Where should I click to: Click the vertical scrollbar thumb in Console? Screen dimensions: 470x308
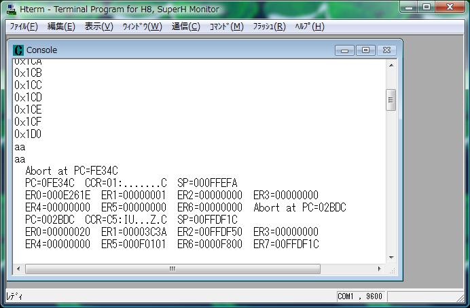tap(391, 100)
